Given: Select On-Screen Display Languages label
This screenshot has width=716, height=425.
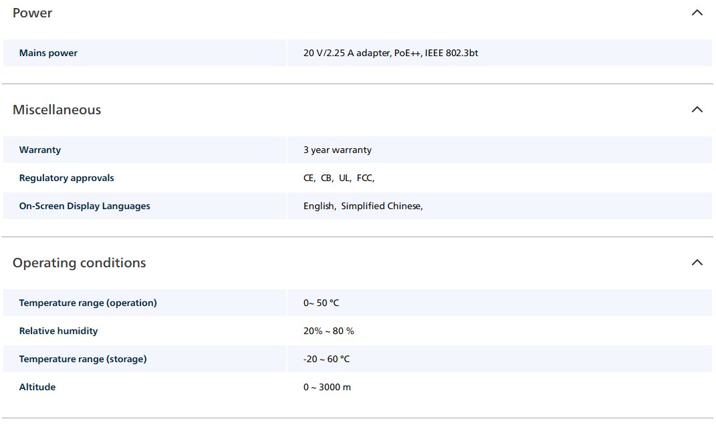Looking at the screenshot, I should pyautogui.click(x=84, y=206).
